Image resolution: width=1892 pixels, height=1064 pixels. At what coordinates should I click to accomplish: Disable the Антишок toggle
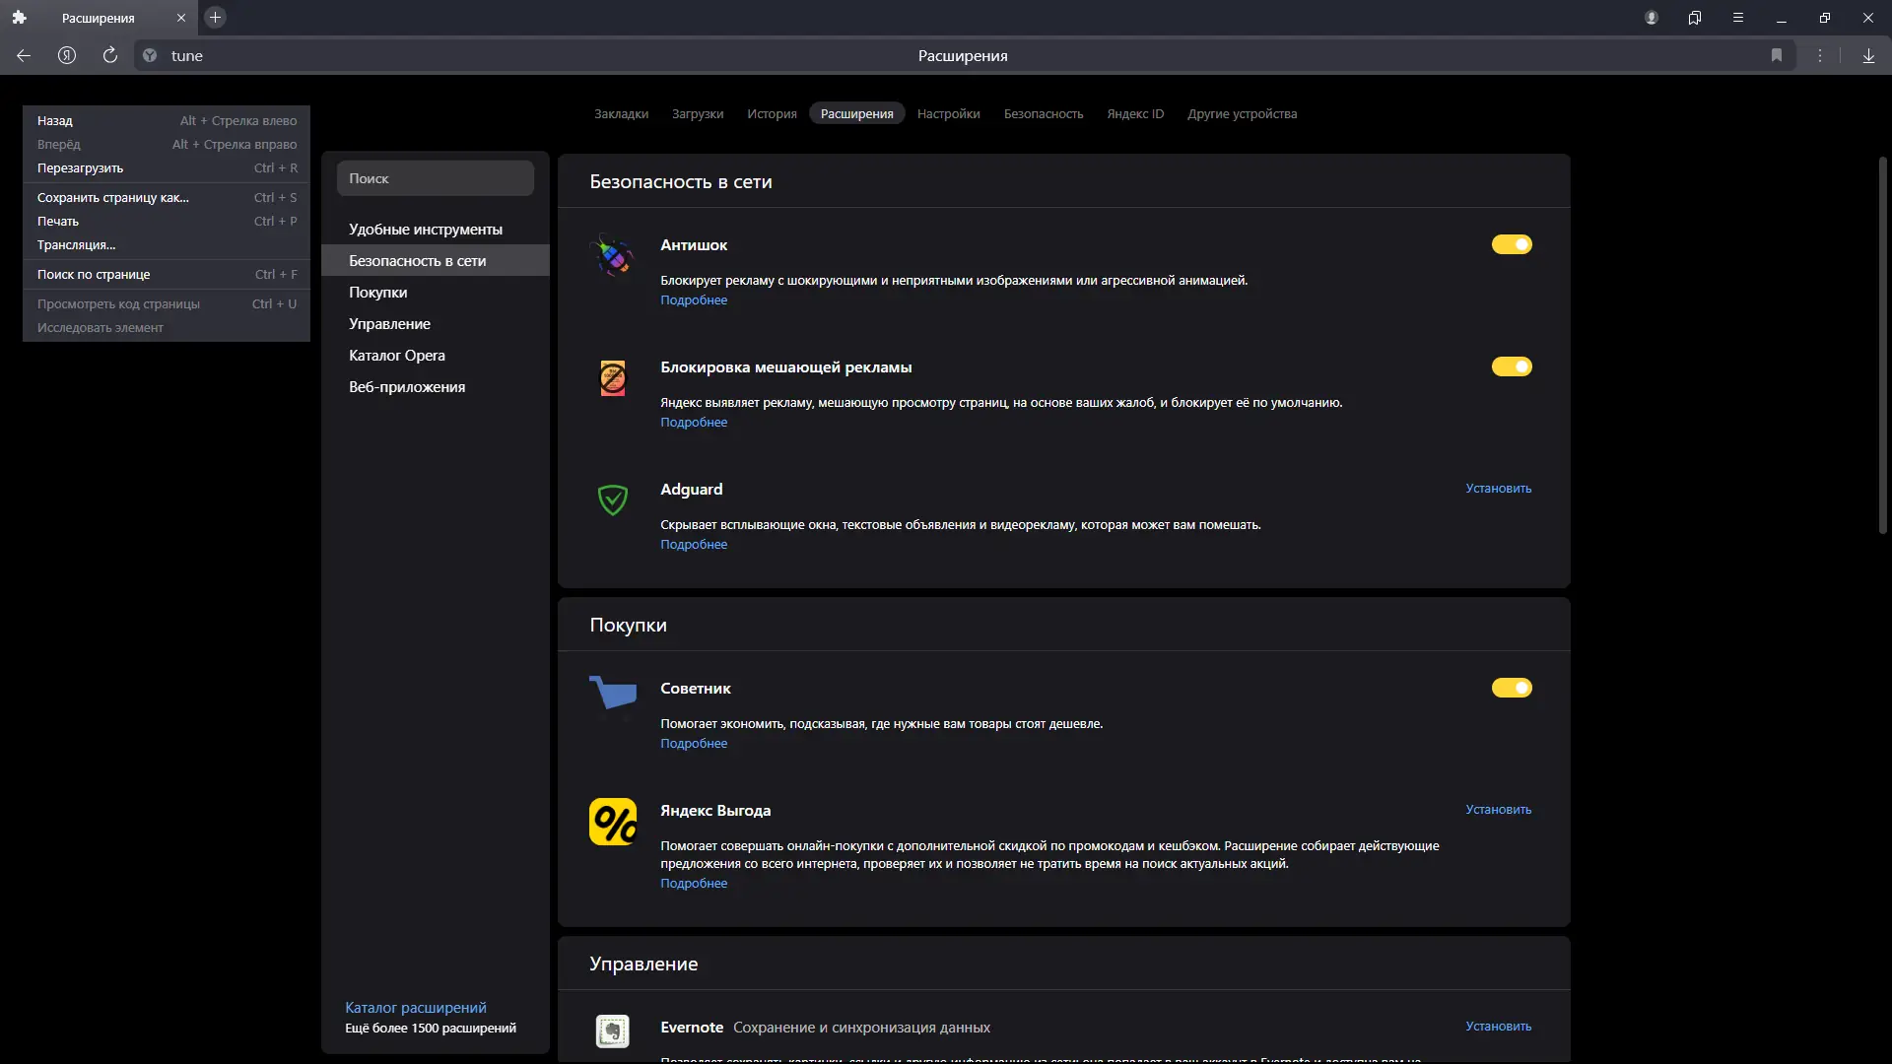(1512, 244)
